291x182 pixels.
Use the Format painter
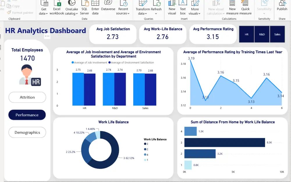(20, 13)
